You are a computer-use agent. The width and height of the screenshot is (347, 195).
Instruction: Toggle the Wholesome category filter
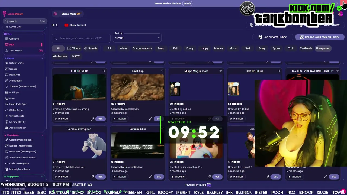pyautogui.click(x=60, y=56)
